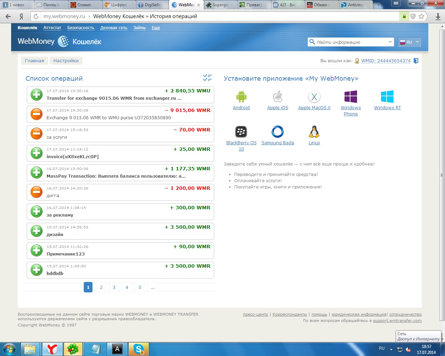The height and width of the screenshot is (356, 445).
Task: Open the support.wmtransfer.com link
Action: pos(397,321)
